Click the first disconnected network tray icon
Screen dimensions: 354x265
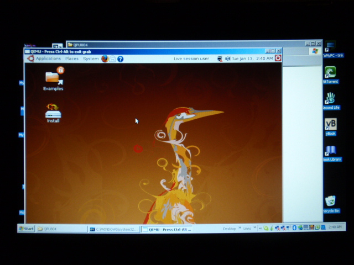click(x=277, y=228)
